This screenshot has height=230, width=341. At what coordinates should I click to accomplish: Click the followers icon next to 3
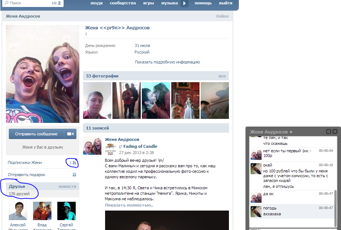(75, 163)
